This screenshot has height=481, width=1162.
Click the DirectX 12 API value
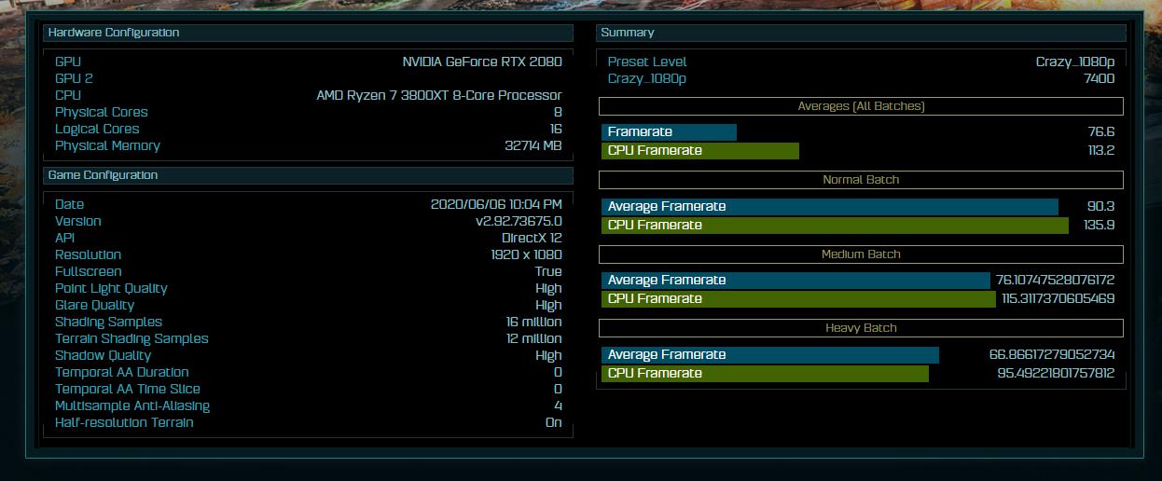(x=532, y=238)
